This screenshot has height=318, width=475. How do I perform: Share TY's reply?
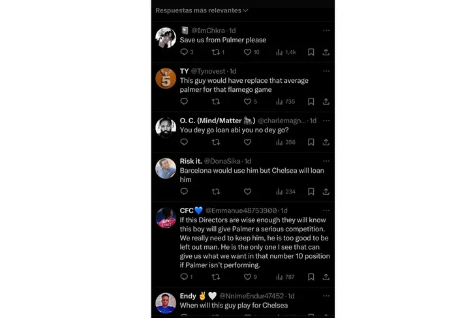[326, 102]
